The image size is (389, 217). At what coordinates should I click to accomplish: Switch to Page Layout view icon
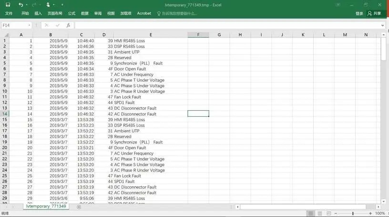(320, 213)
